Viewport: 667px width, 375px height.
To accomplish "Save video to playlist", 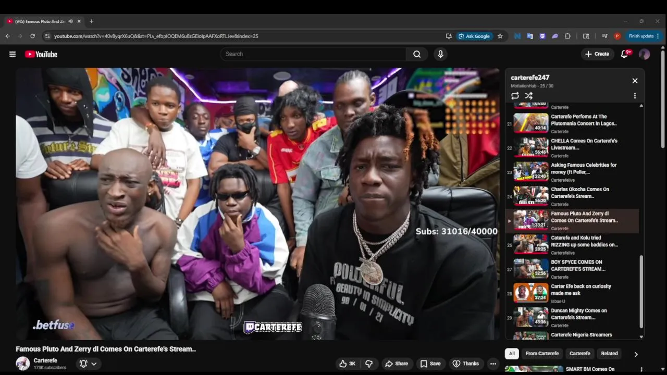I will pos(430,364).
